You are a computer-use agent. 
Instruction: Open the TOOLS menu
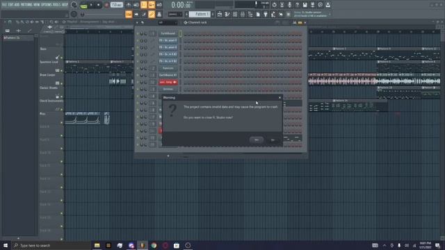click(57, 5)
